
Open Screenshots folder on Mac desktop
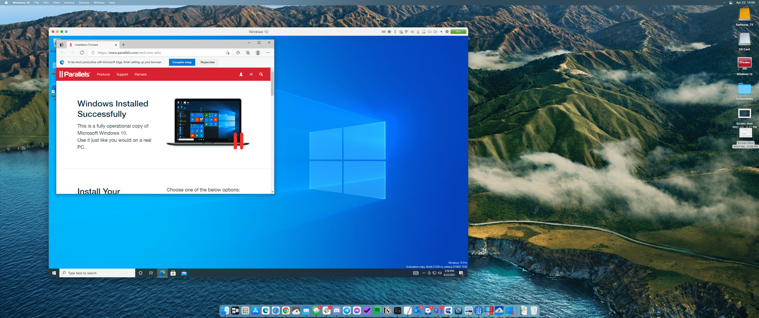tap(744, 91)
